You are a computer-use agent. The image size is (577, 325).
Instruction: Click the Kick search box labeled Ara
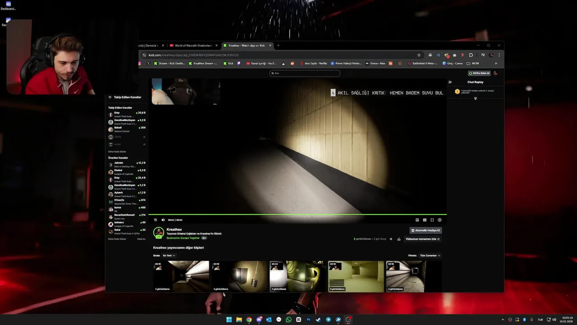pyautogui.click(x=305, y=73)
